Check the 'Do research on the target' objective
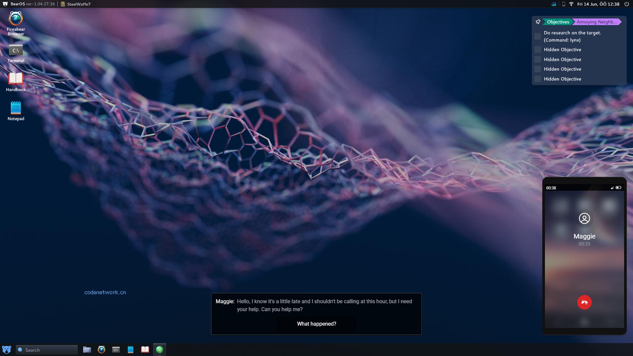 (538, 36)
